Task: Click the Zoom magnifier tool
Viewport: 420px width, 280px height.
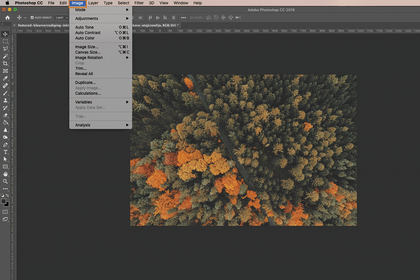Action: 5,181
